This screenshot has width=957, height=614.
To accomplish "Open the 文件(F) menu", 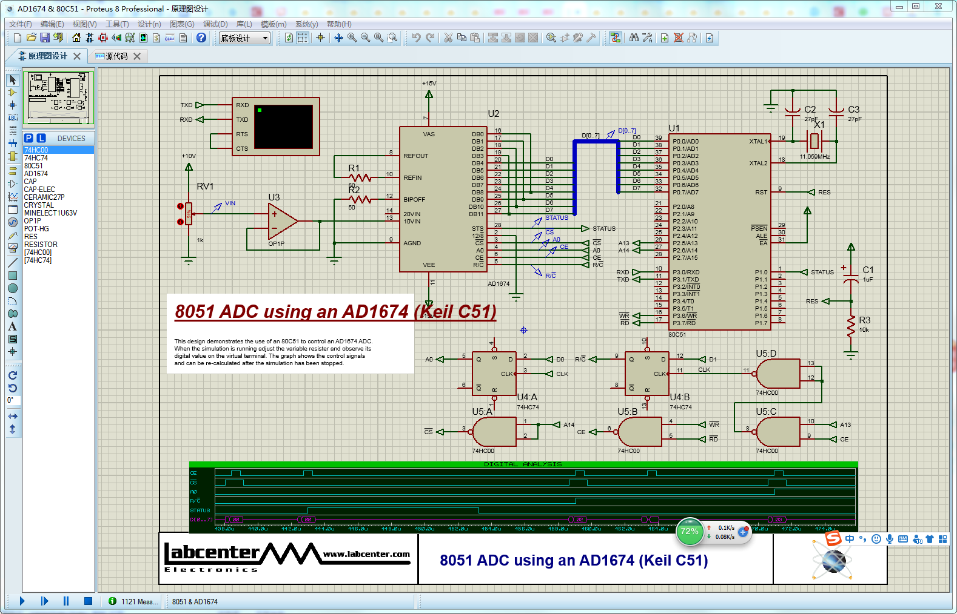I will 21,24.
